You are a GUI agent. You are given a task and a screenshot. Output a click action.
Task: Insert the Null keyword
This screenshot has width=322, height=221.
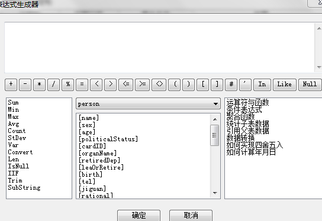click(x=310, y=84)
